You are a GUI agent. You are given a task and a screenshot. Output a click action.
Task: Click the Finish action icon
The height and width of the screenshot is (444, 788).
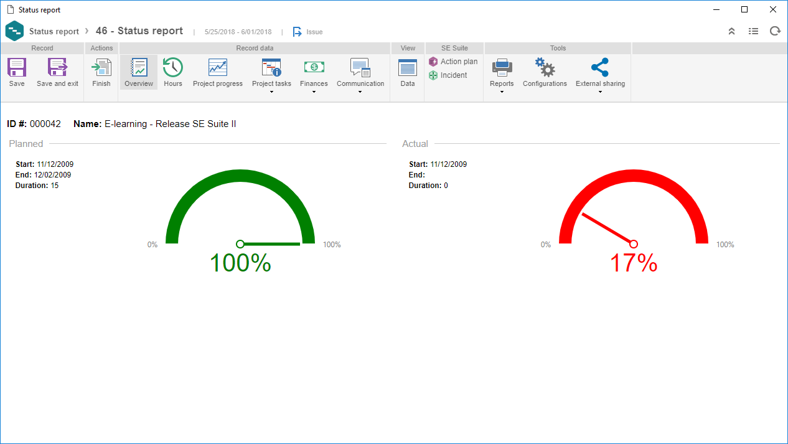coord(101,67)
